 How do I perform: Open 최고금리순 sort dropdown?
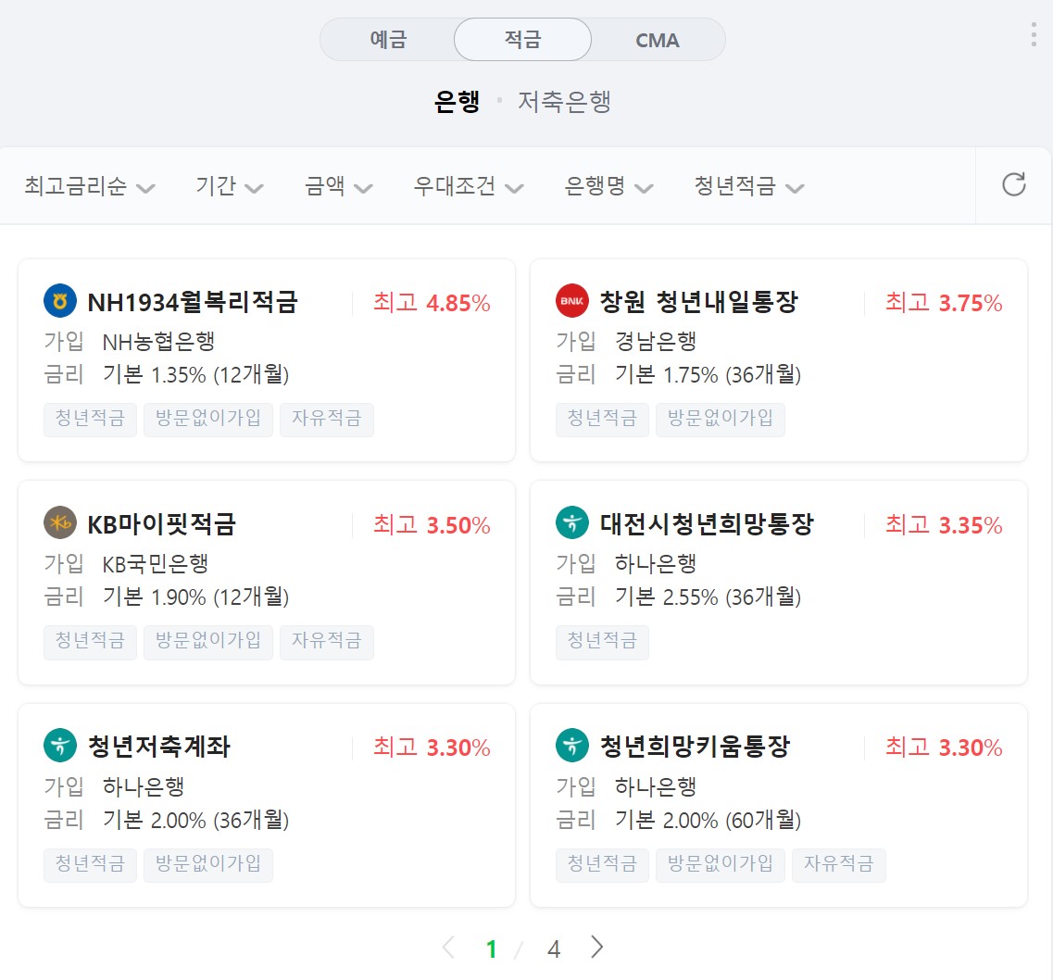(x=90, y=186)
